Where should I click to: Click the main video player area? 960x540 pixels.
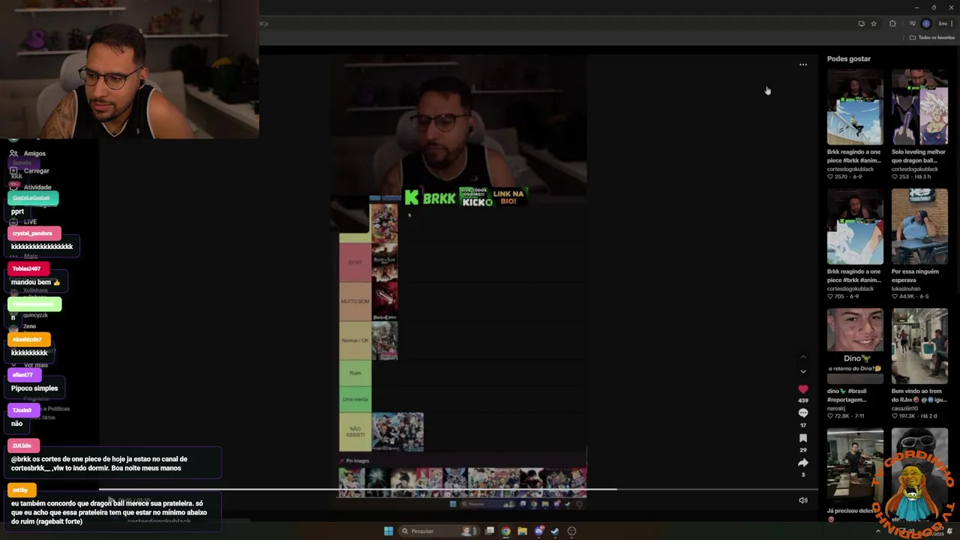tap(458, 277)
